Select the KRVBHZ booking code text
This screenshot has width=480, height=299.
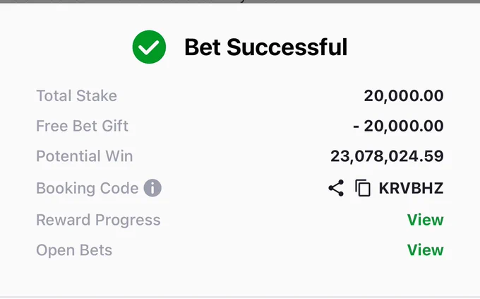(411, 188)
